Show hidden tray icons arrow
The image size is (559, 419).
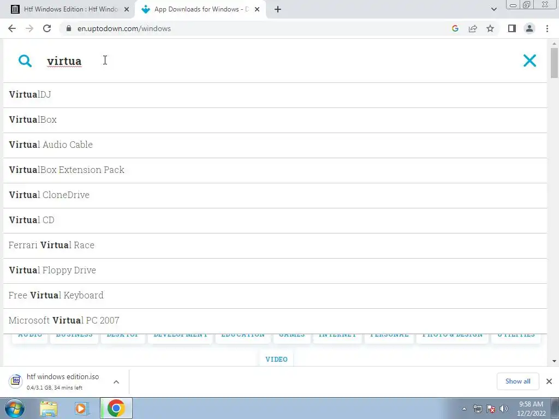pos(464,409)
